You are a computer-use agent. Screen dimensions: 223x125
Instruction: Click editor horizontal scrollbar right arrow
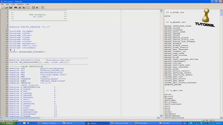tap(158, 118)
